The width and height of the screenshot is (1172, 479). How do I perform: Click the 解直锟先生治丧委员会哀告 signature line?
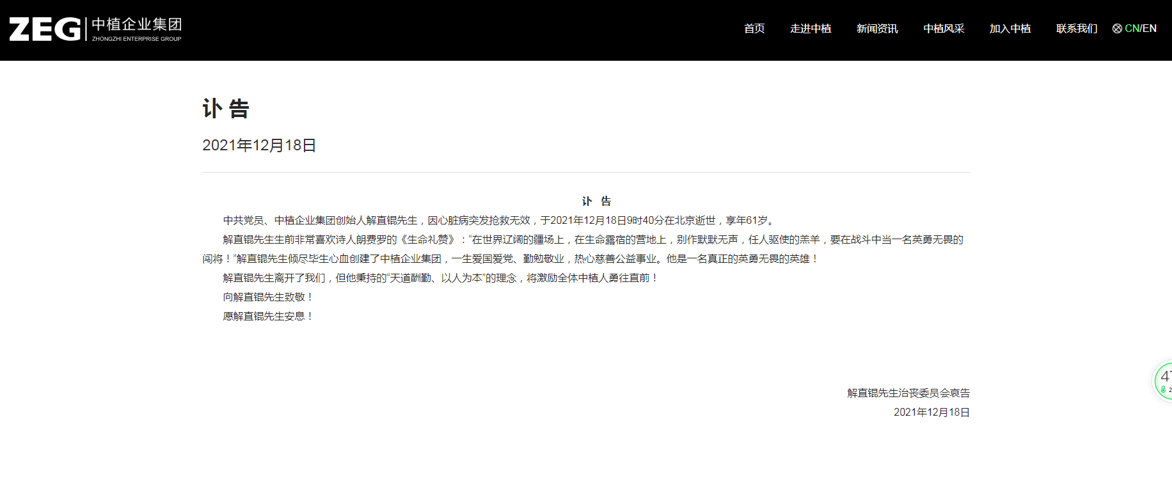click(x=908, y=393)
